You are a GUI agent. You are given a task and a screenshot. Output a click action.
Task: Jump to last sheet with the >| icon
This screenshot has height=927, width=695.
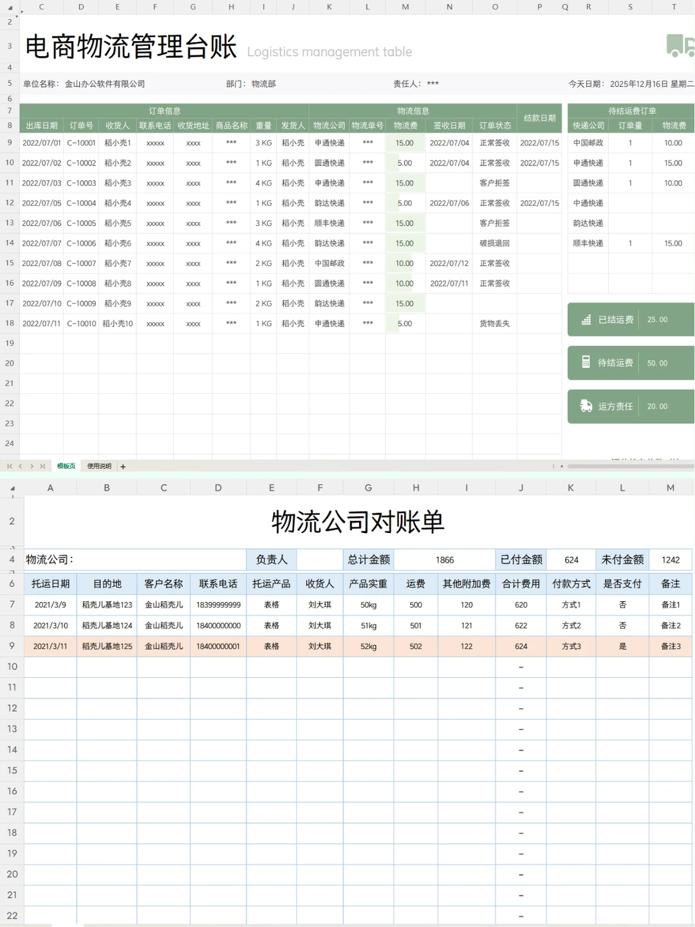click(41, 465)
